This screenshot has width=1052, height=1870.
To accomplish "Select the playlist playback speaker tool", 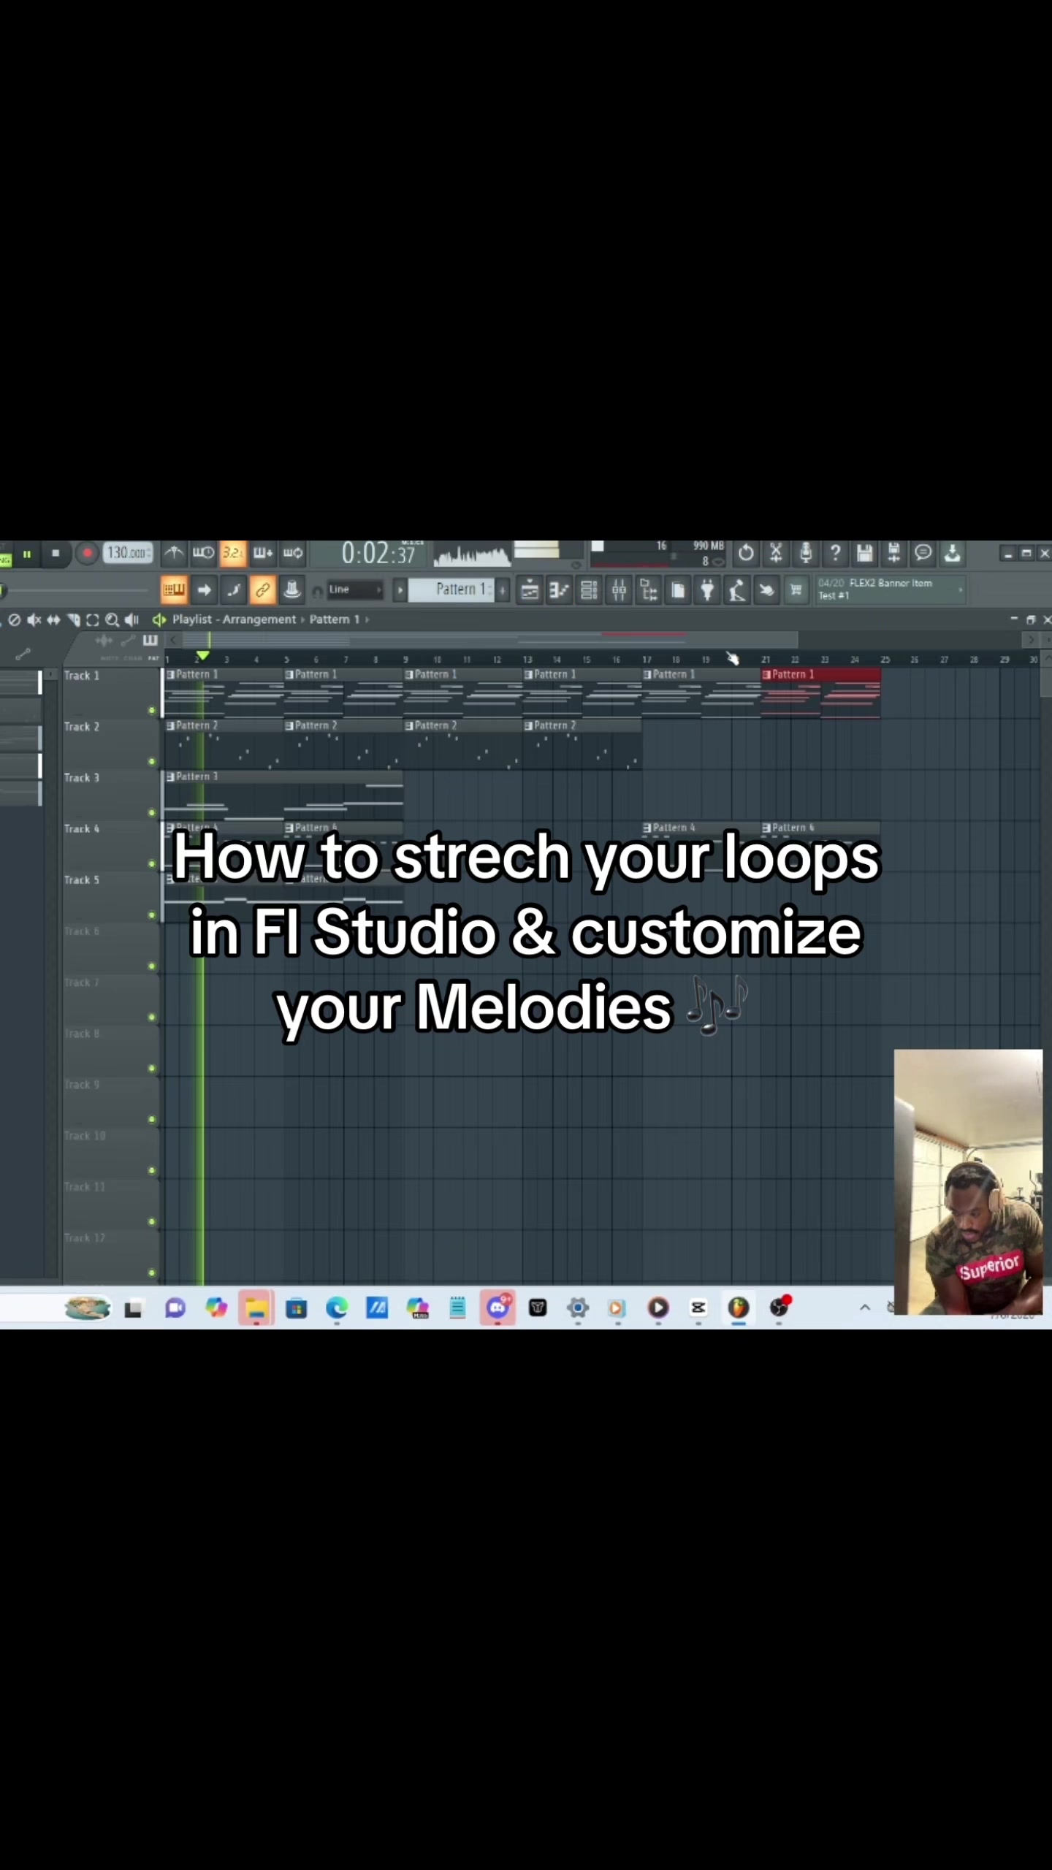I will point(131,620).
